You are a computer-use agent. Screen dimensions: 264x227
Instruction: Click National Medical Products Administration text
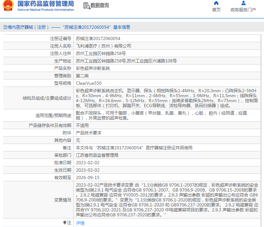(x=46, y=10)
